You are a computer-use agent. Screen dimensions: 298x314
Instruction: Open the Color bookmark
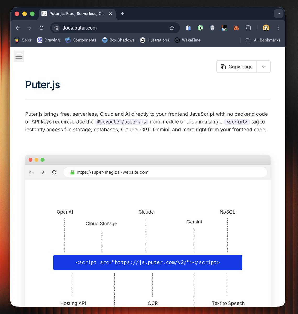[x=23, y=40]
